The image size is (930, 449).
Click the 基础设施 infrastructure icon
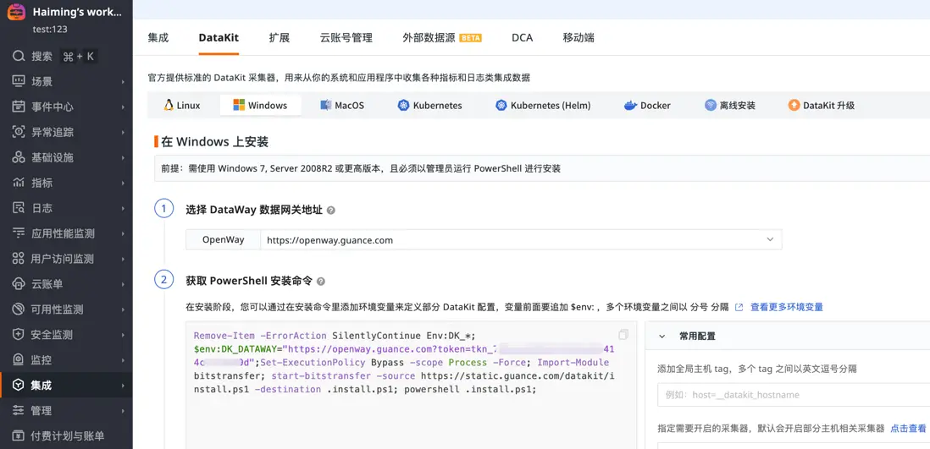tap(19, 157)
